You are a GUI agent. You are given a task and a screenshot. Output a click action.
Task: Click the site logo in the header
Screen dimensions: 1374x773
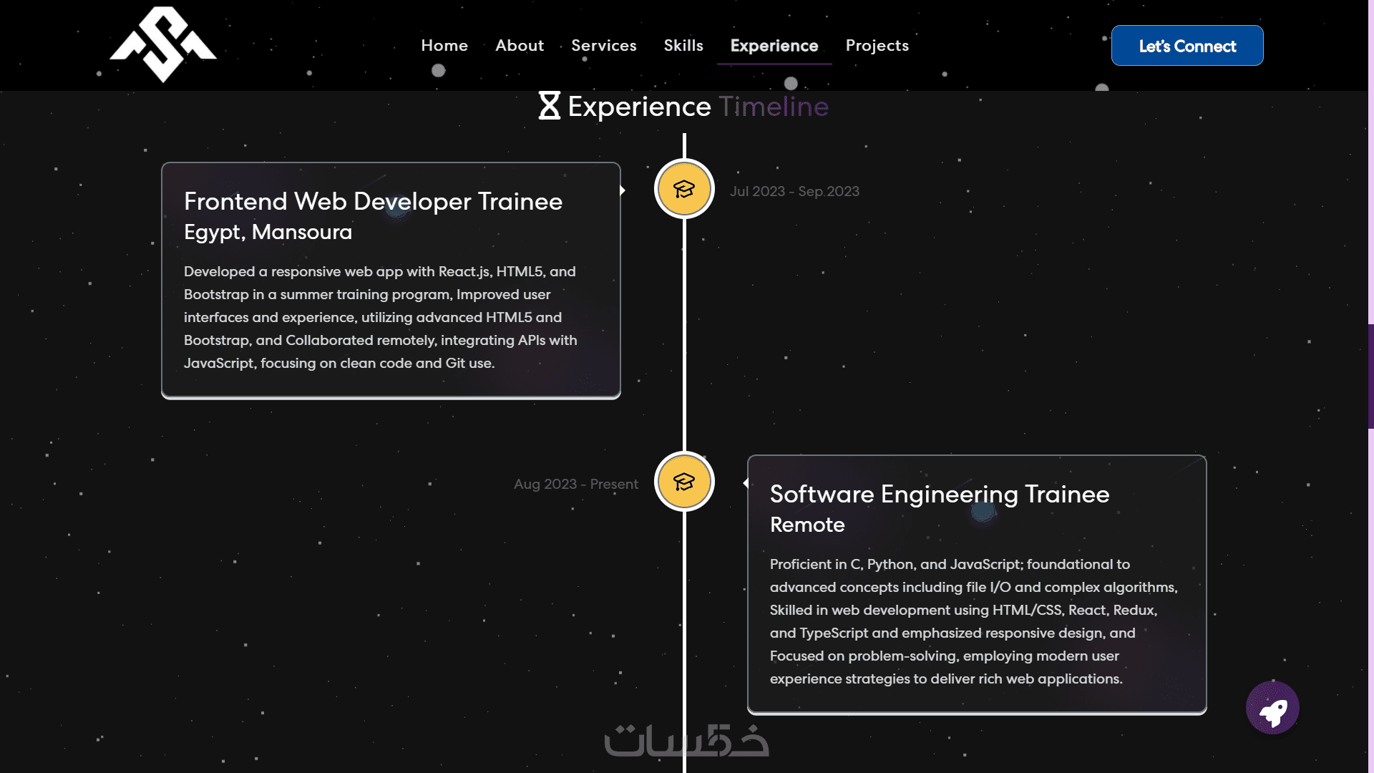163,44
